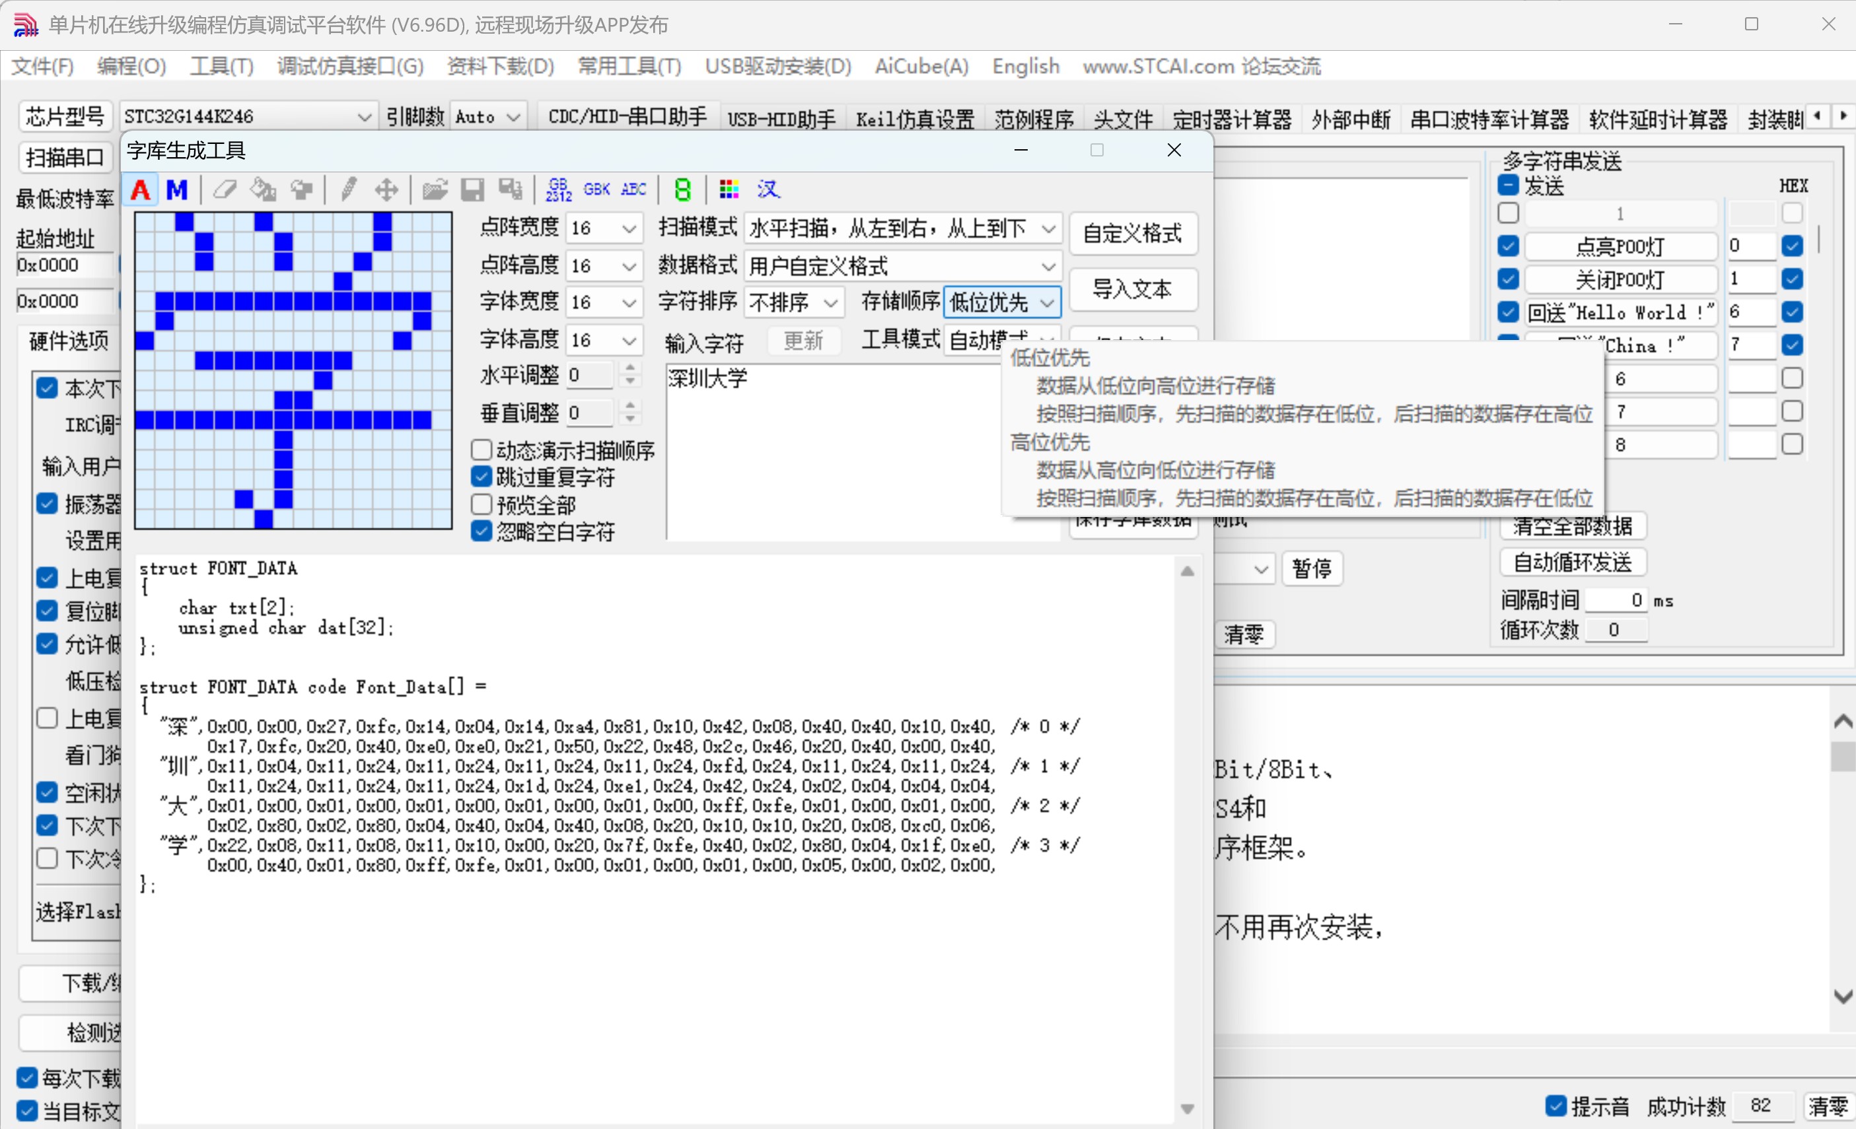Increase 垂直调整 with the up stepper
1856x1129 pixels.
(629, 405)
